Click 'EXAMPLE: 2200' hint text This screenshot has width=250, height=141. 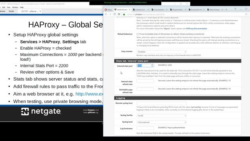click(165, 65)
